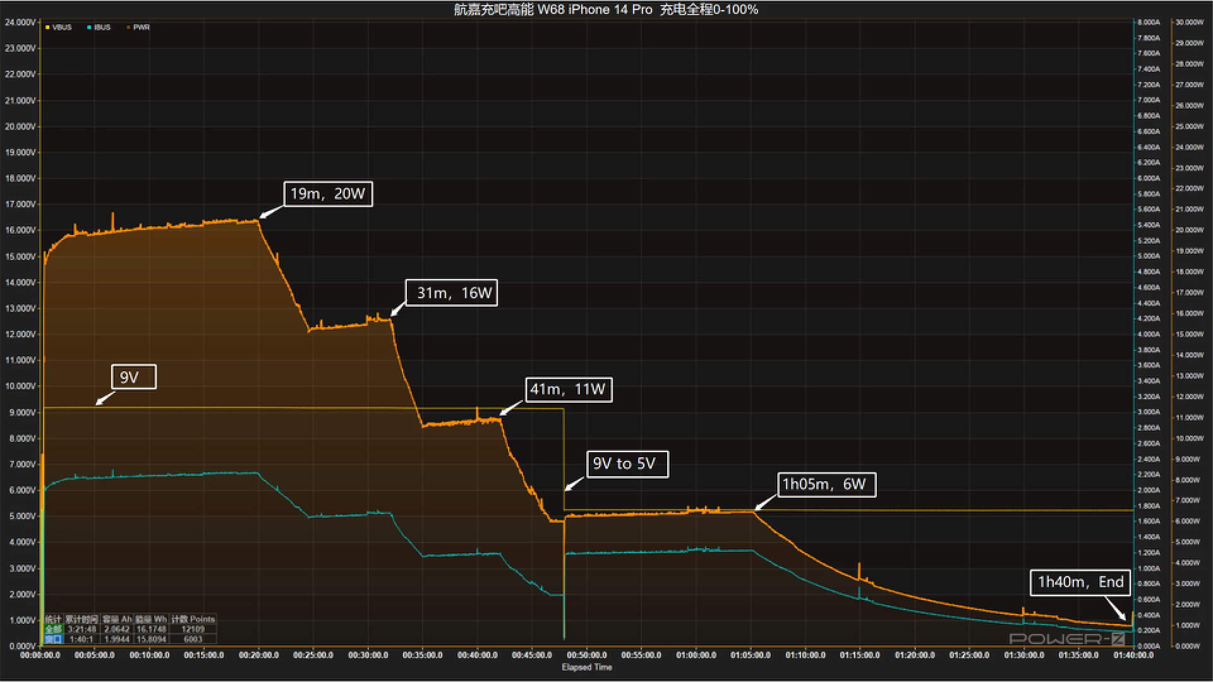Viewport: 1213px width, 682px height.
Task: Select the green 全部 statistics row
Action: pos(53,630)
